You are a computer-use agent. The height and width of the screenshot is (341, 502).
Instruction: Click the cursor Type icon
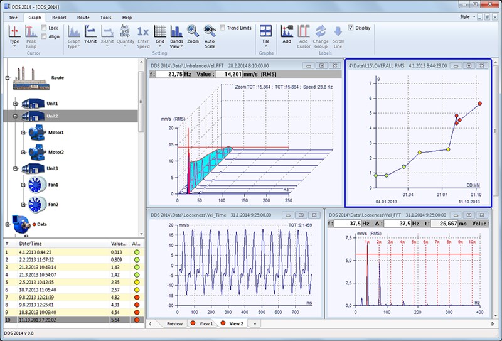point(14,32)
